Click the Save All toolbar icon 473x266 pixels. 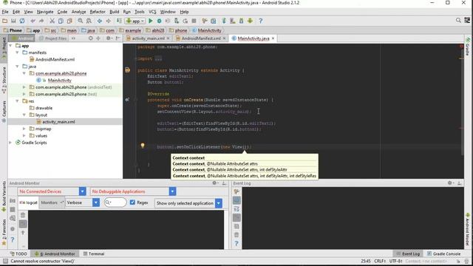coord(13,21)
